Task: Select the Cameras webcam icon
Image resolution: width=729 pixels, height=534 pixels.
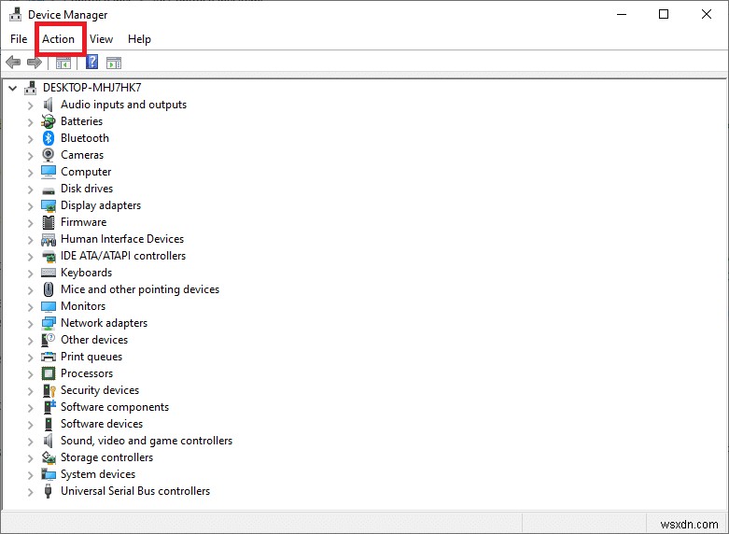Action: coord(49,155)
